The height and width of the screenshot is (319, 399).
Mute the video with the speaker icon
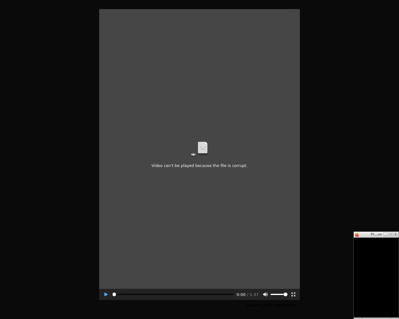point(265,294)
